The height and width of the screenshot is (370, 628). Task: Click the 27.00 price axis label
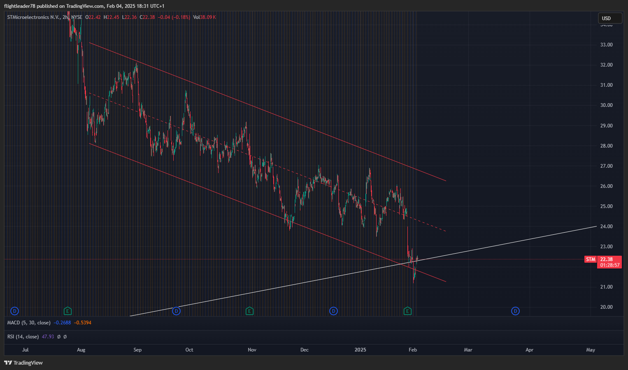[607, 166]
